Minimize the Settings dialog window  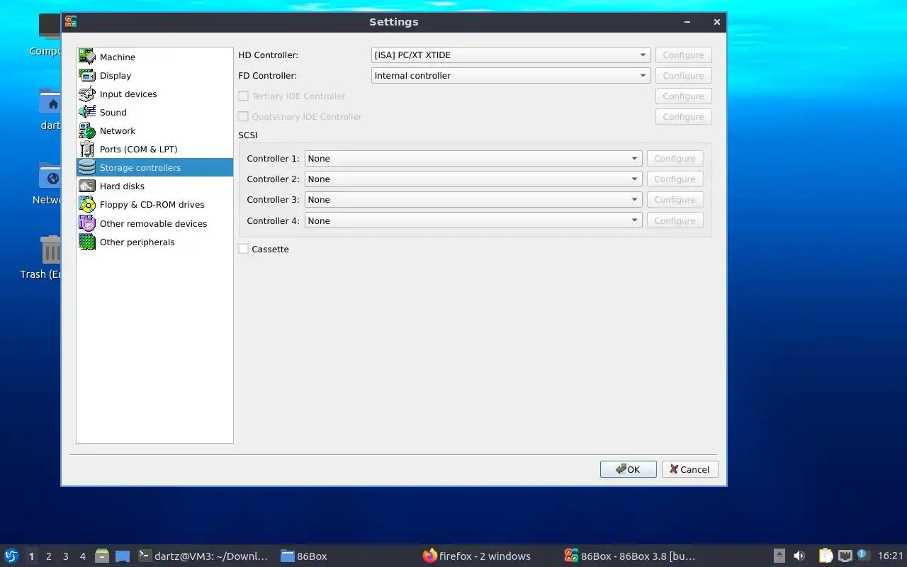click(x=687, y=22)
